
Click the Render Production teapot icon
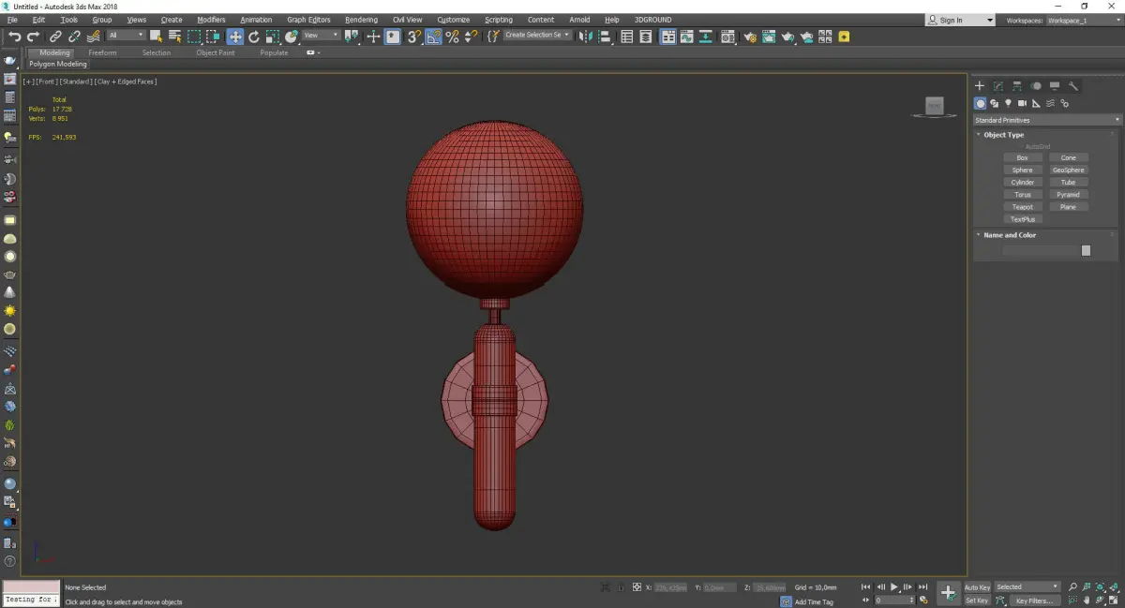(787, 37)
